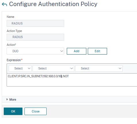
Task: Click the empty area of the expression editor
Action: coord(72,82)
